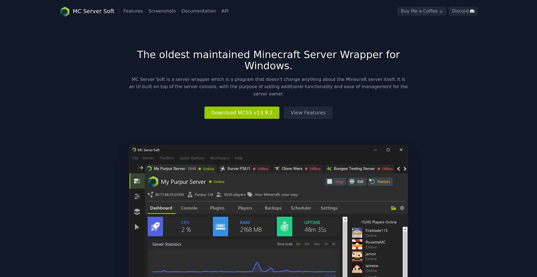
Task: Select spicesw player avatar
Action: pyautogui.click(x=357, y=268)
